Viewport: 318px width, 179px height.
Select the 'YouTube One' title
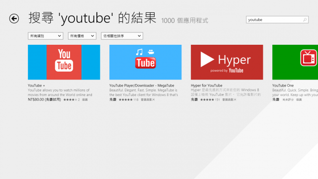[283, 86]
